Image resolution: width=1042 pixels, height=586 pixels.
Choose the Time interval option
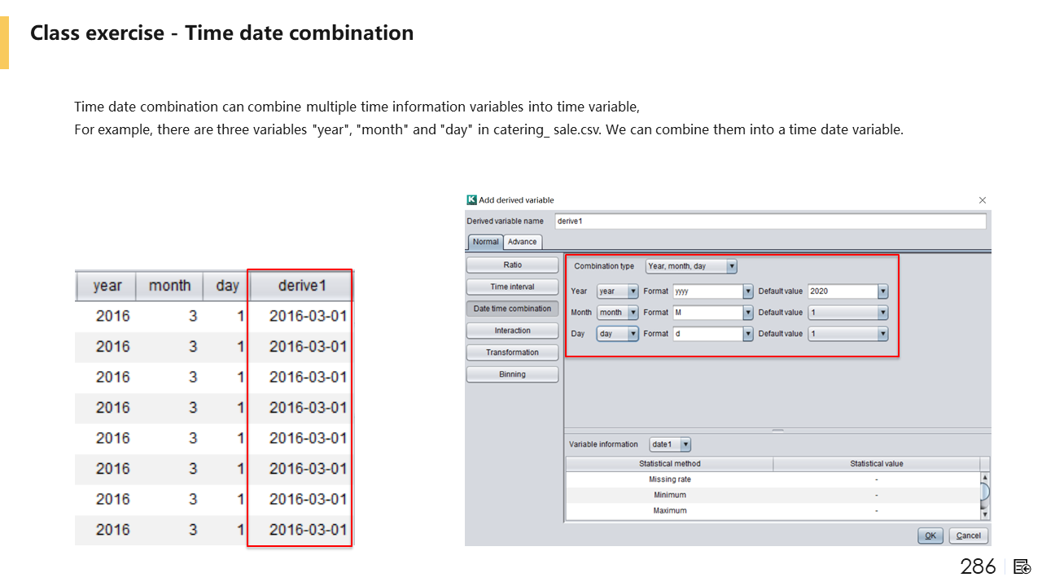(x=512, y=286)
